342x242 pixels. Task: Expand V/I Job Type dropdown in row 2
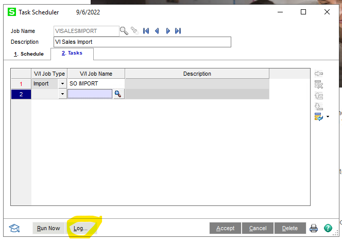62,94
